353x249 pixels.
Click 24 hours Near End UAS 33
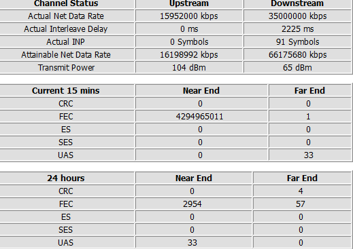click(x=194, y=243)
